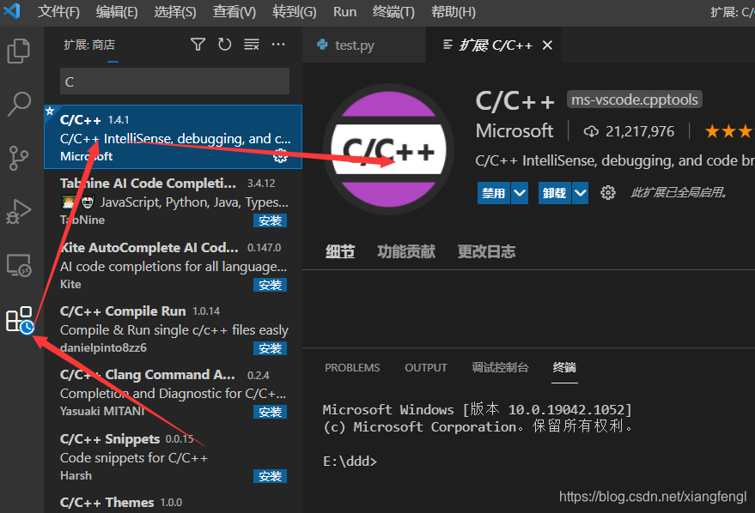Viewport: 755px width, 513px height.
Task: Install the Kite AutoComplete extension
Action: tap(270, 285)
